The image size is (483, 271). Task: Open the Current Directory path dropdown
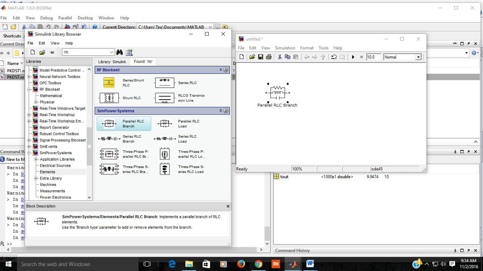[x=211, y=27]
